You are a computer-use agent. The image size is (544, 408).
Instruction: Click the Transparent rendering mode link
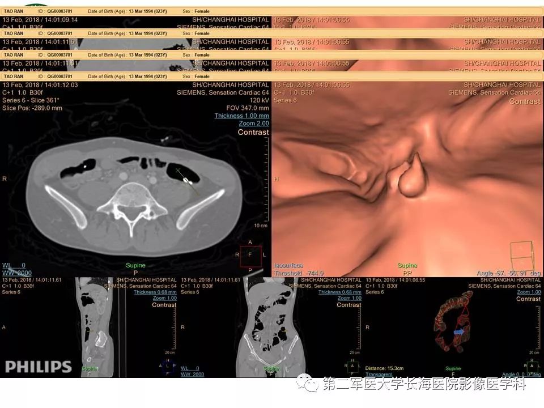coord(379,375)
